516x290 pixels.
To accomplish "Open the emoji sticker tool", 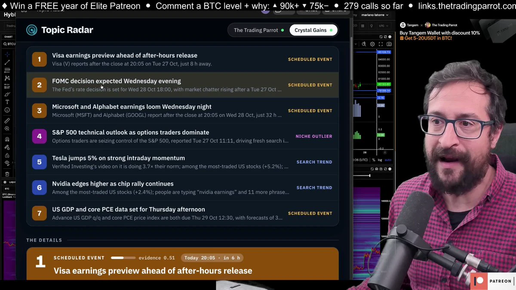I will (x=7, y=110).
